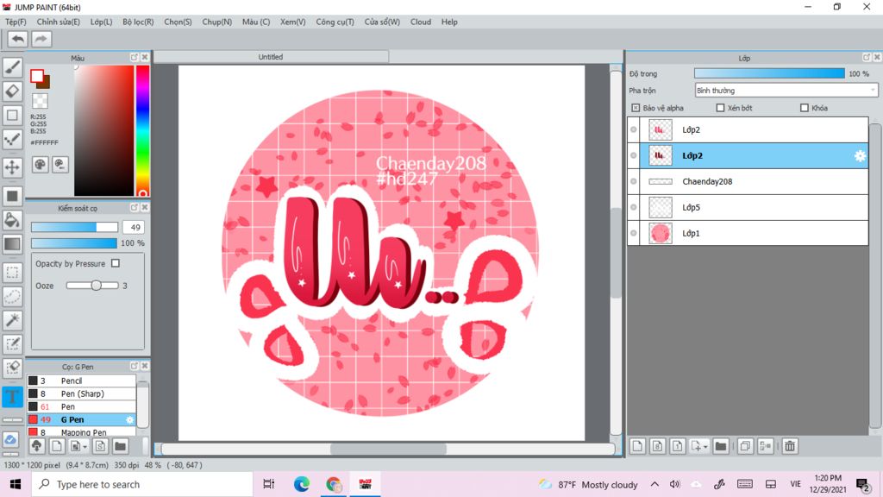Click the delete layer trash icon
Image resolution: width=883 pixels, height=497 pixels.
(790, 446)
